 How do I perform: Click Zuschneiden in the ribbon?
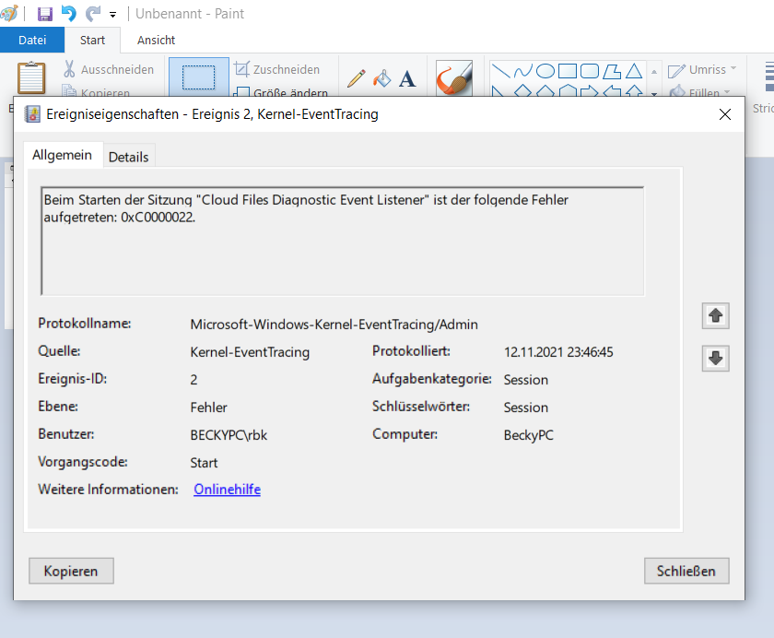(277, 70)
